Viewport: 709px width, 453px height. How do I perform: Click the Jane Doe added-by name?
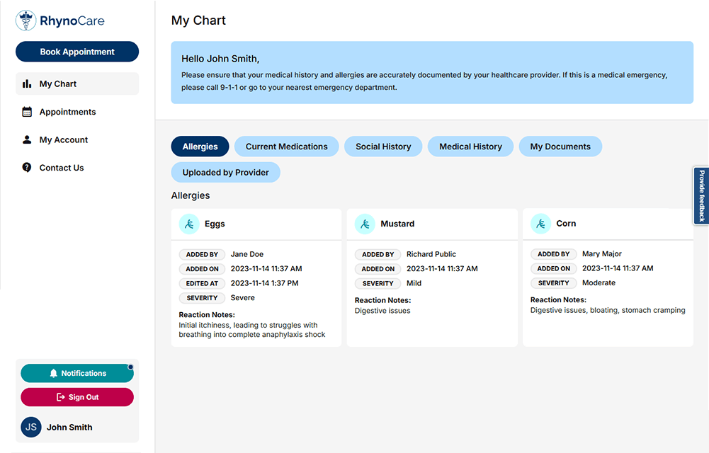[247, 254]
